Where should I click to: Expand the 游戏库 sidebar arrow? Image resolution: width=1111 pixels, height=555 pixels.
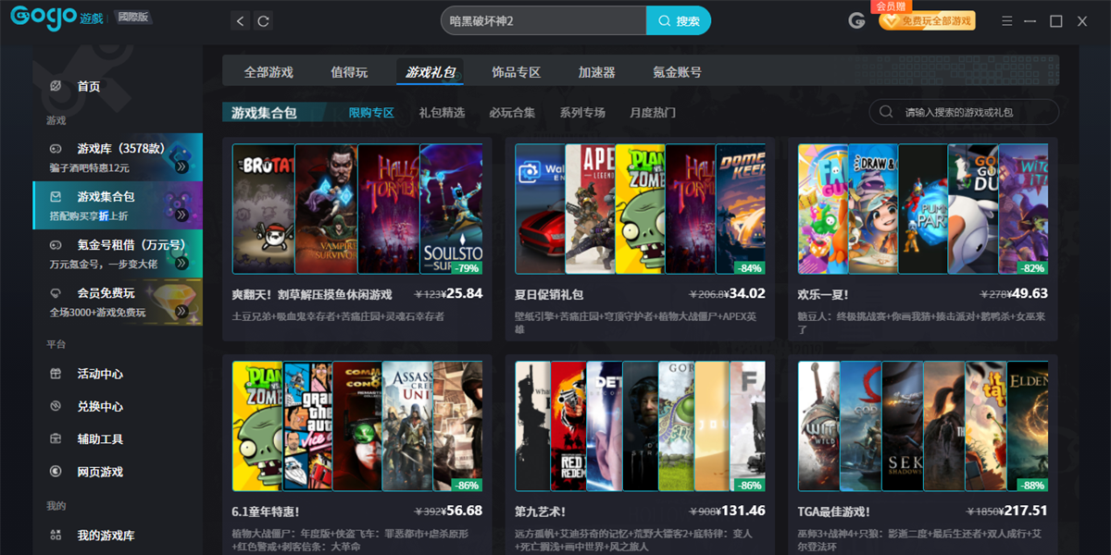click(181, 166)
